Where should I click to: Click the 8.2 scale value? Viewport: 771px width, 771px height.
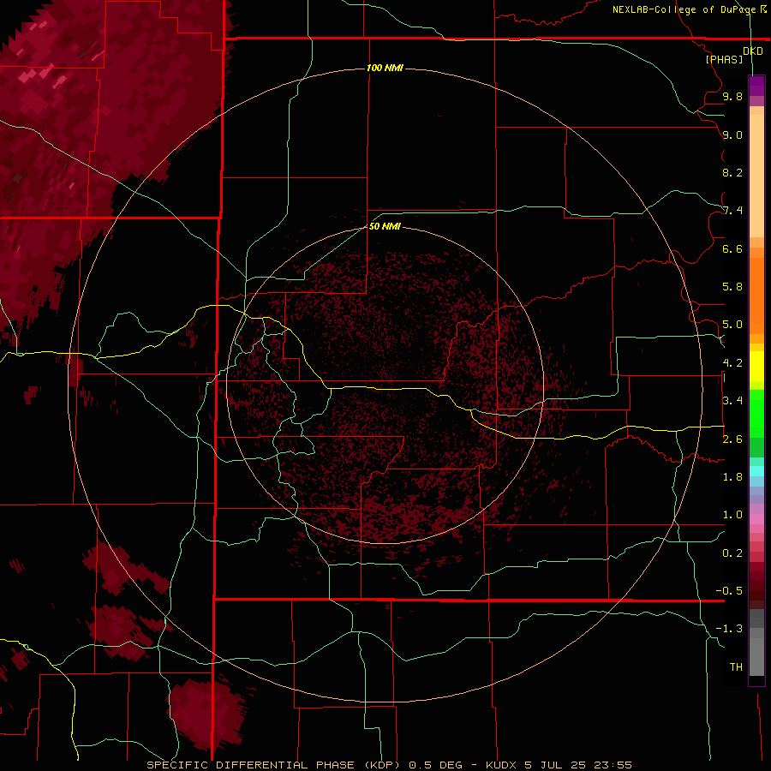[732, 172]
